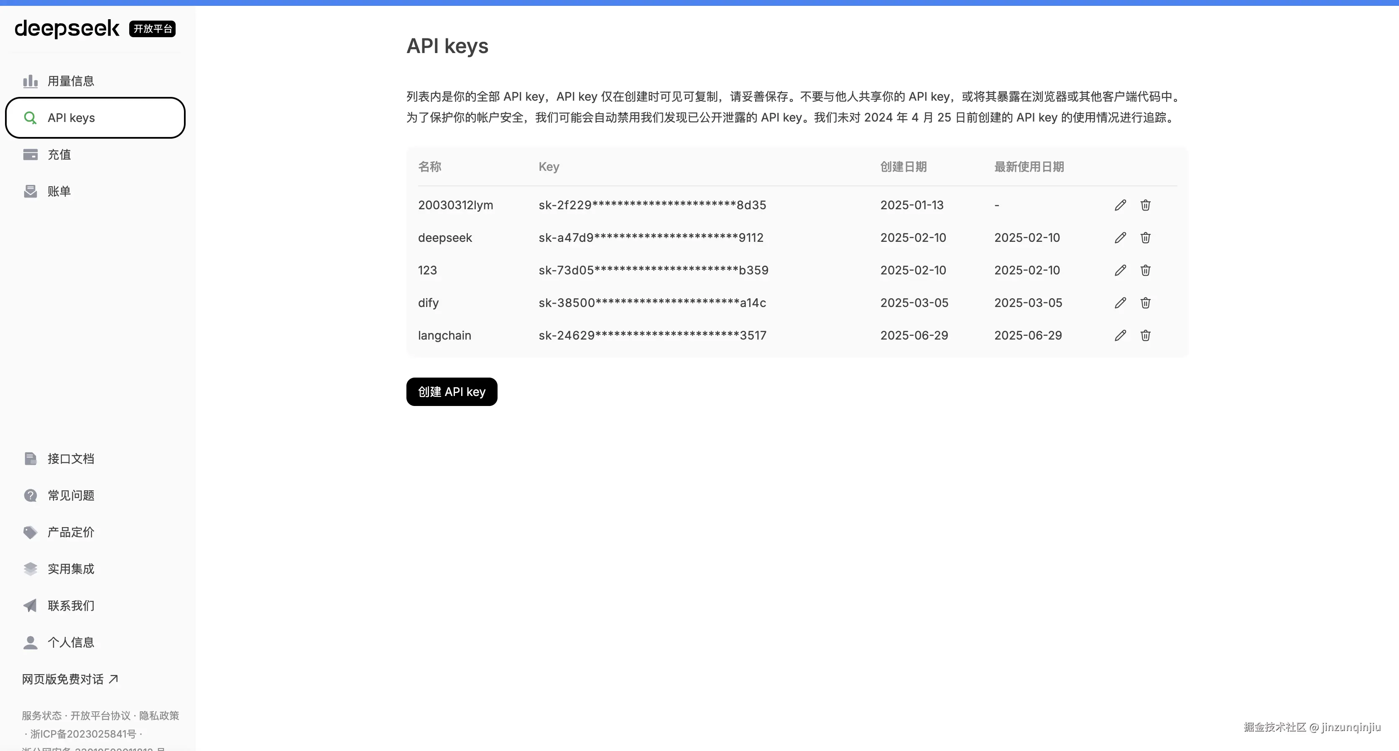Screen dimensions: 1399x751
Task: Go to 充值 top-up page
Action: pos(59,155)
